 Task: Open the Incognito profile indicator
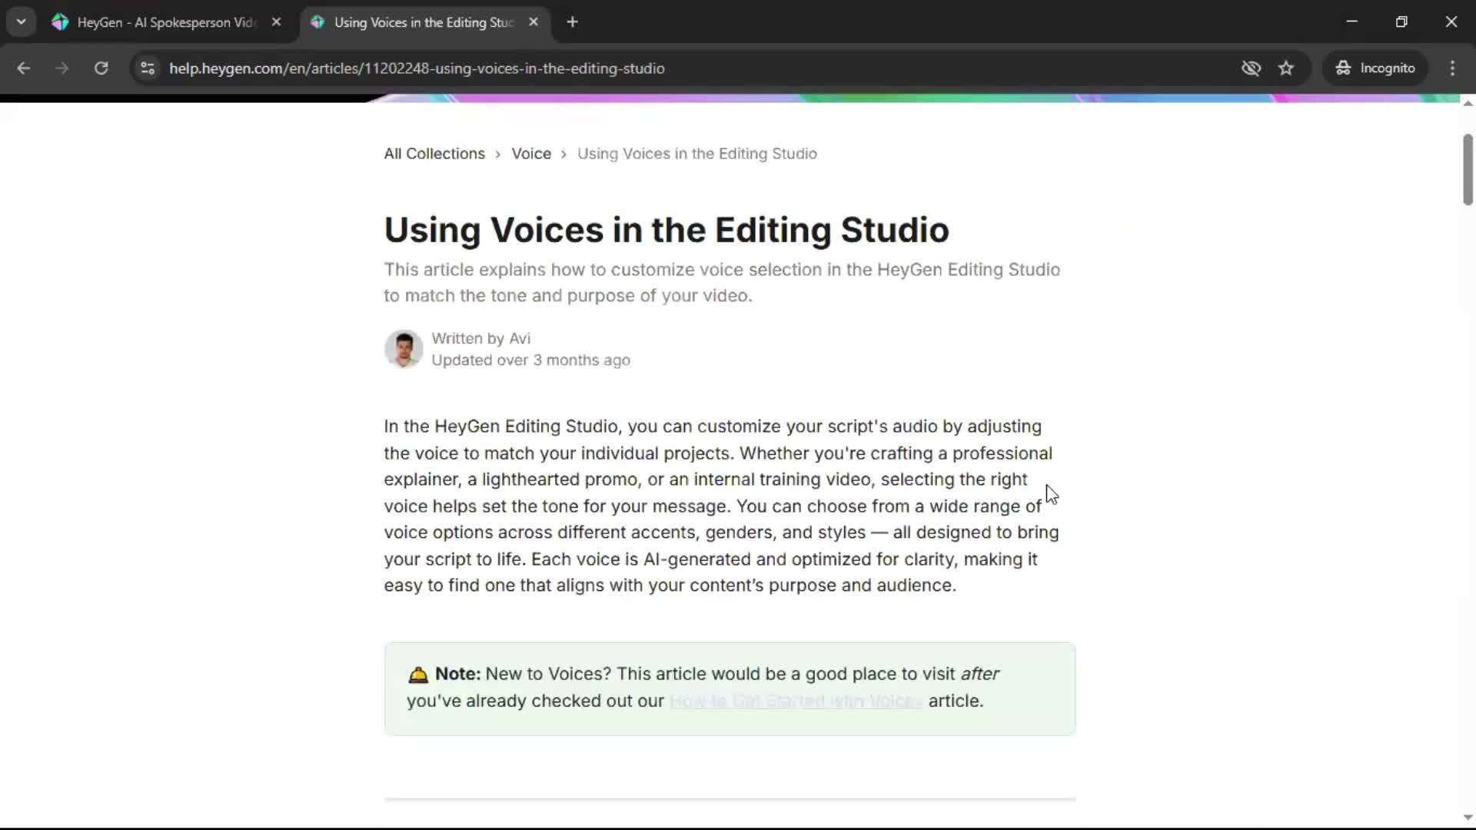(1375, 68)
